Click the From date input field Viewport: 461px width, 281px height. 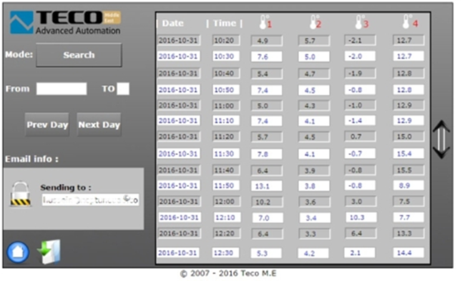pos(61,89)
